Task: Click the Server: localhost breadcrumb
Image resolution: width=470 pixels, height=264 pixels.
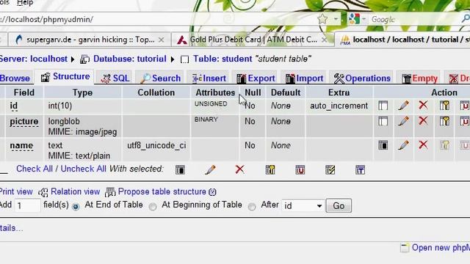Action: (34, 59)
